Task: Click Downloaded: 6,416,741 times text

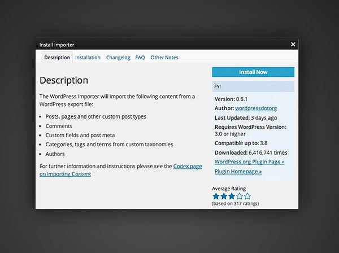Action: tap(251, 152)
